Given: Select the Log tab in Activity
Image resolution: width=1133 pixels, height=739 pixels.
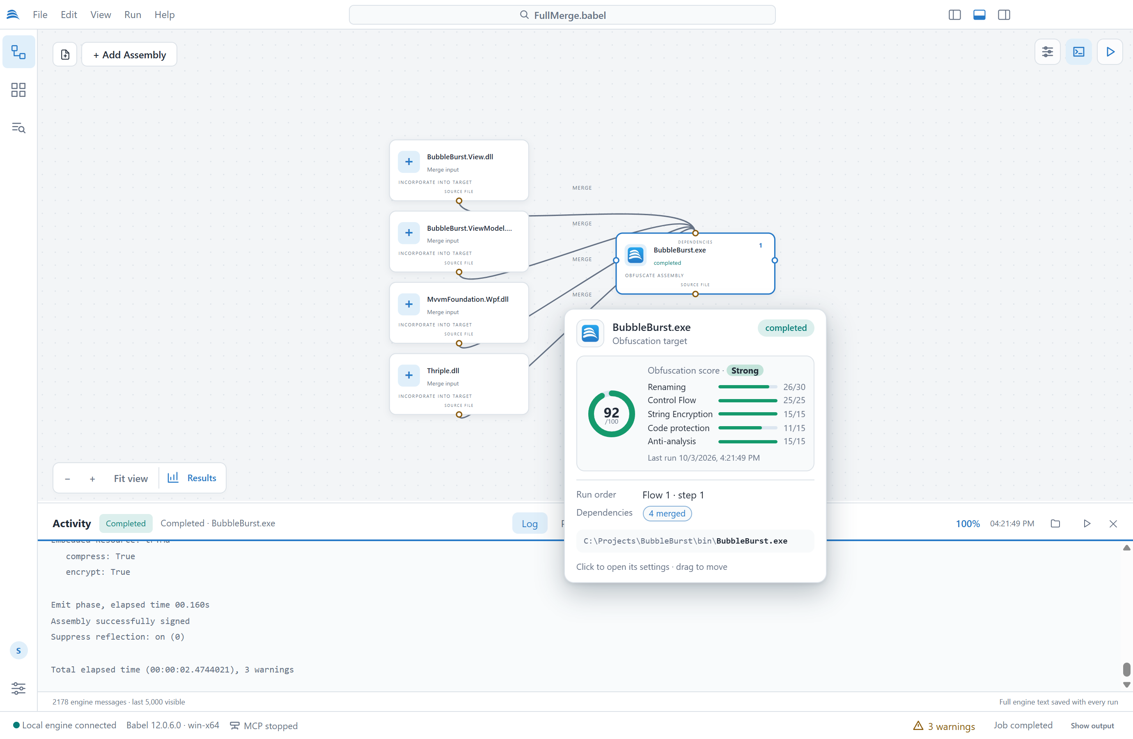Looking at the screenshot, I should pos(530,524).
